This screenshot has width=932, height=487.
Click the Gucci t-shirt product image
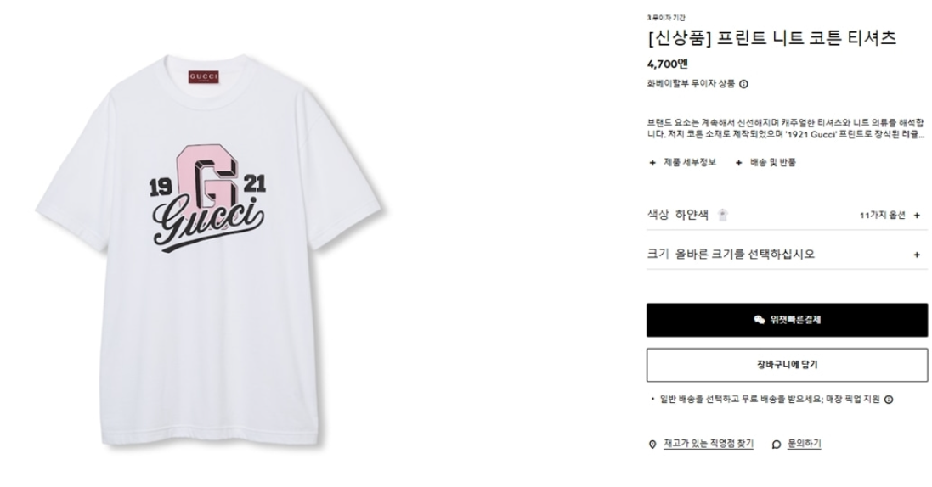(212, 249)
